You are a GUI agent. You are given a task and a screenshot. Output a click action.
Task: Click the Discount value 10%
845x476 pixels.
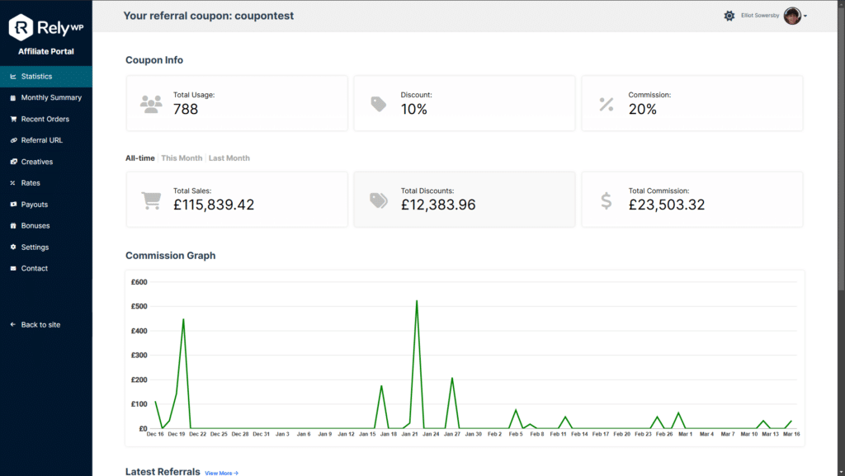coord(414,110)
